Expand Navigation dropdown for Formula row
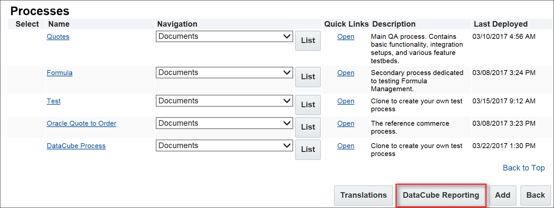Screen dimensions: 554x208 tap(224, 73)
